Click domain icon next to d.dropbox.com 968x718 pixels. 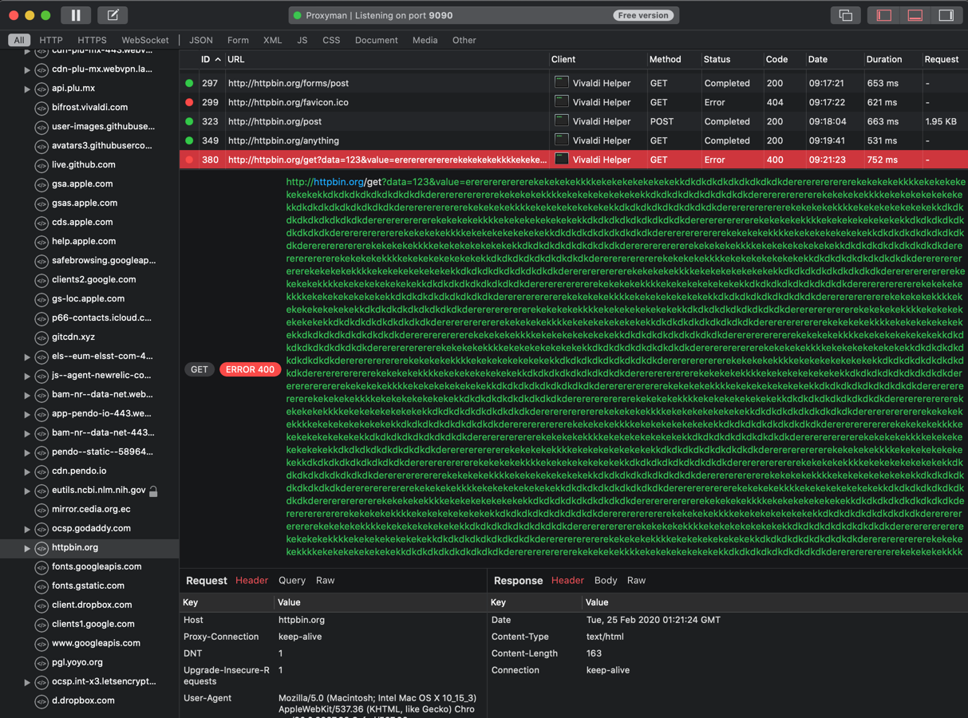(41, 701)
